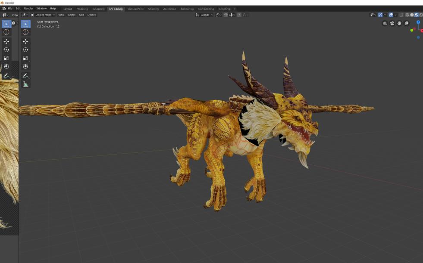Click the Proportional Editing falloff icon
This screenshot has height=263, width=423.
pos(245,15)
